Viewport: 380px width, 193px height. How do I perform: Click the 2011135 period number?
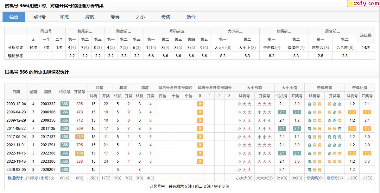pos(48,129)
